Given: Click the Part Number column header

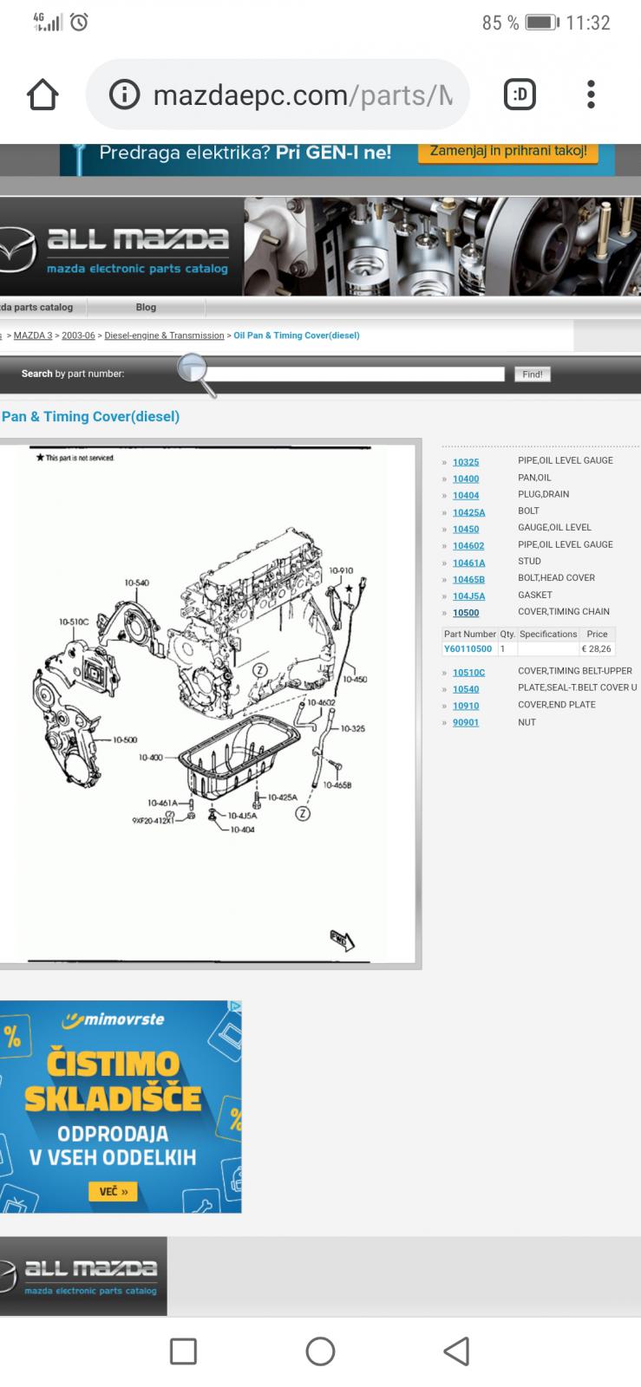Looking at the screenshot, I should click(x=469, y=634).
